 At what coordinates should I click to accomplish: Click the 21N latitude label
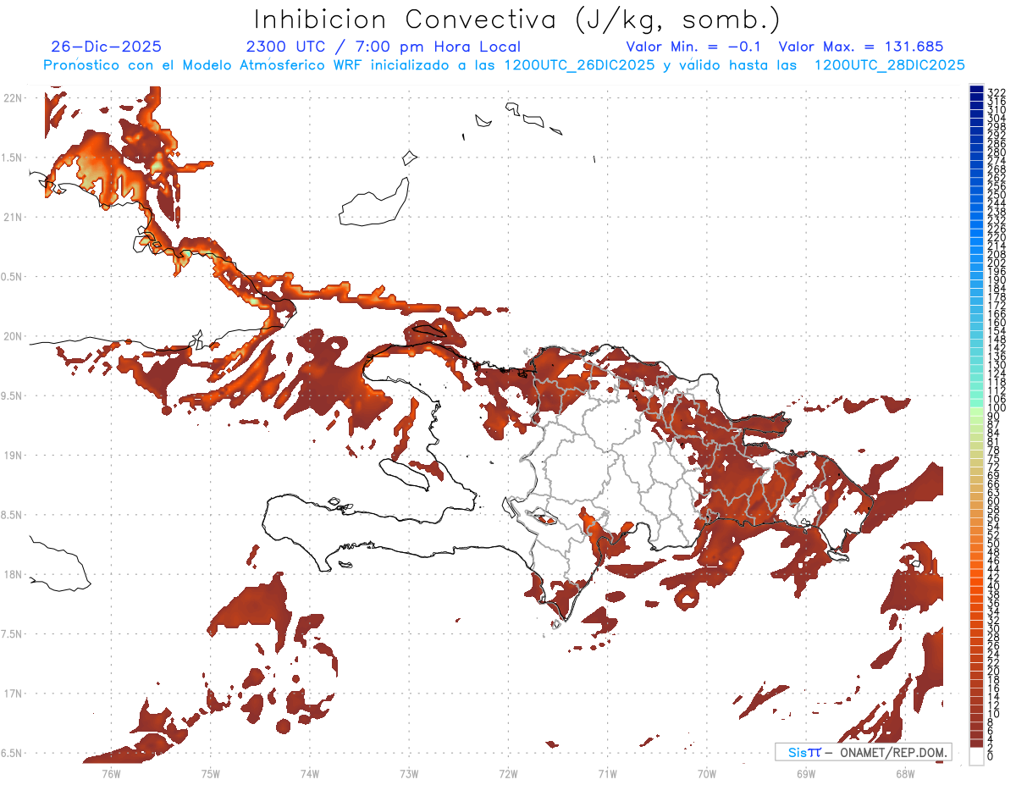pyautogui.click(x=12, y=217)
